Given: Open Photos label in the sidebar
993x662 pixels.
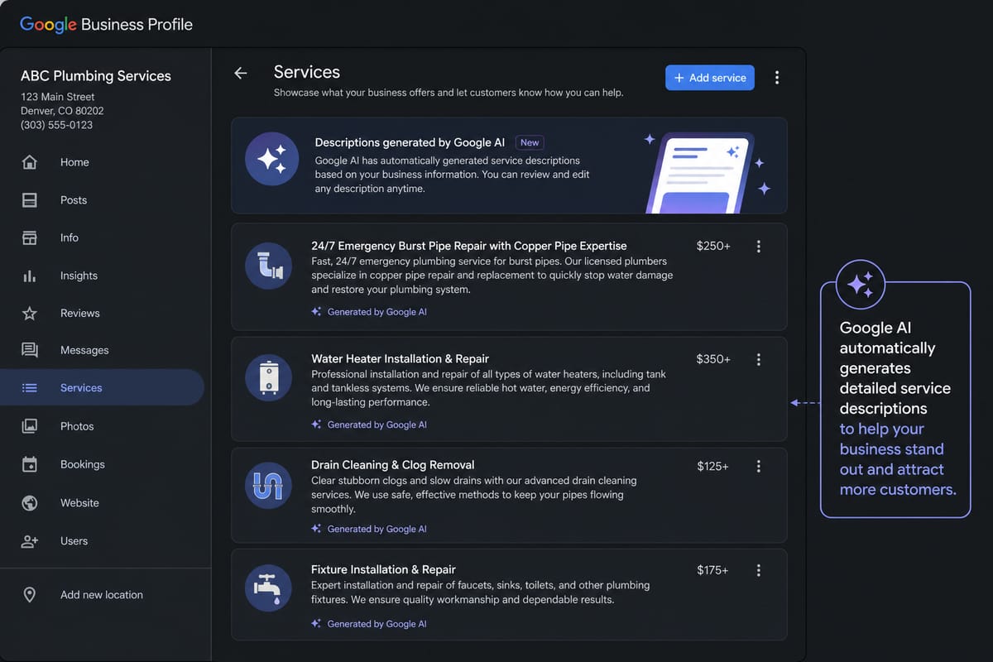Looking at the screenshot, I should pyautogui.click(x=77, y=426).
